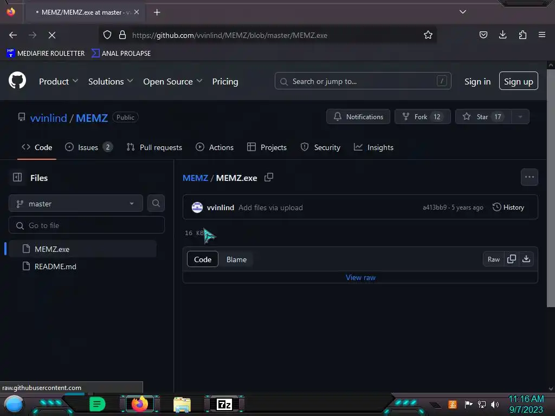
Task: Click the Pricing link
Action: click(x=225, y=81)
